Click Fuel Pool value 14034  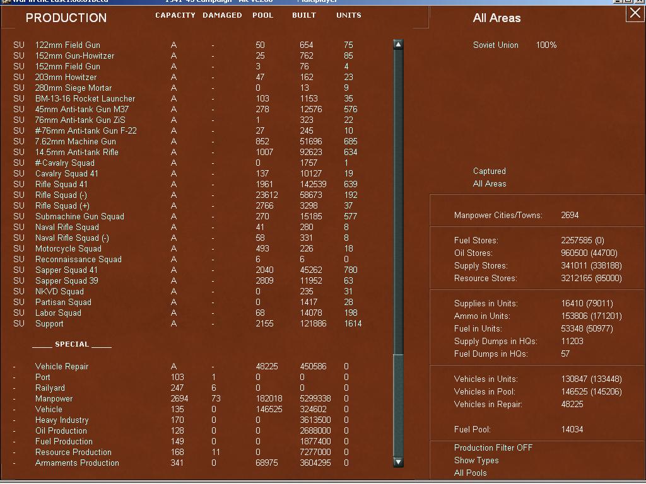[572, 429]
